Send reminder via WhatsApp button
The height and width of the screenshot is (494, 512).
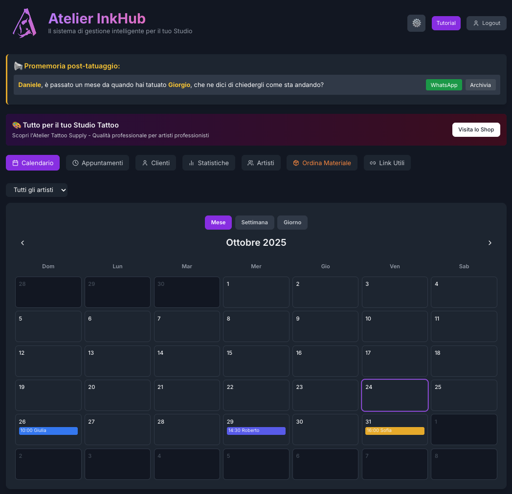(x=444, y=85)
